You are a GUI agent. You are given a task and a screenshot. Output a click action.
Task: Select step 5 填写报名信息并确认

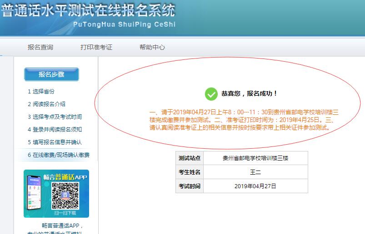coord(55,142)
